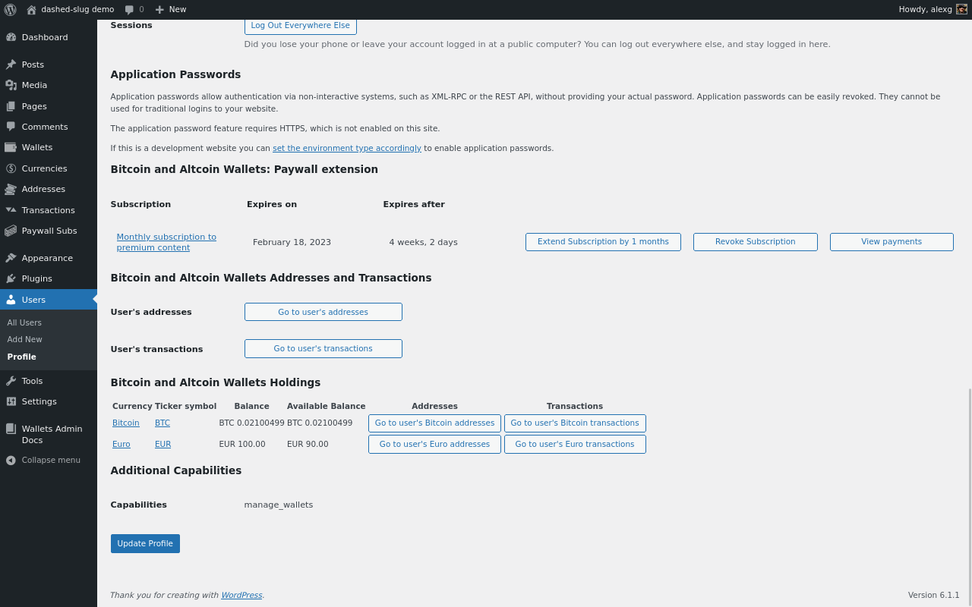Click the February 18, 2023 expiry date

click(292, 242)
